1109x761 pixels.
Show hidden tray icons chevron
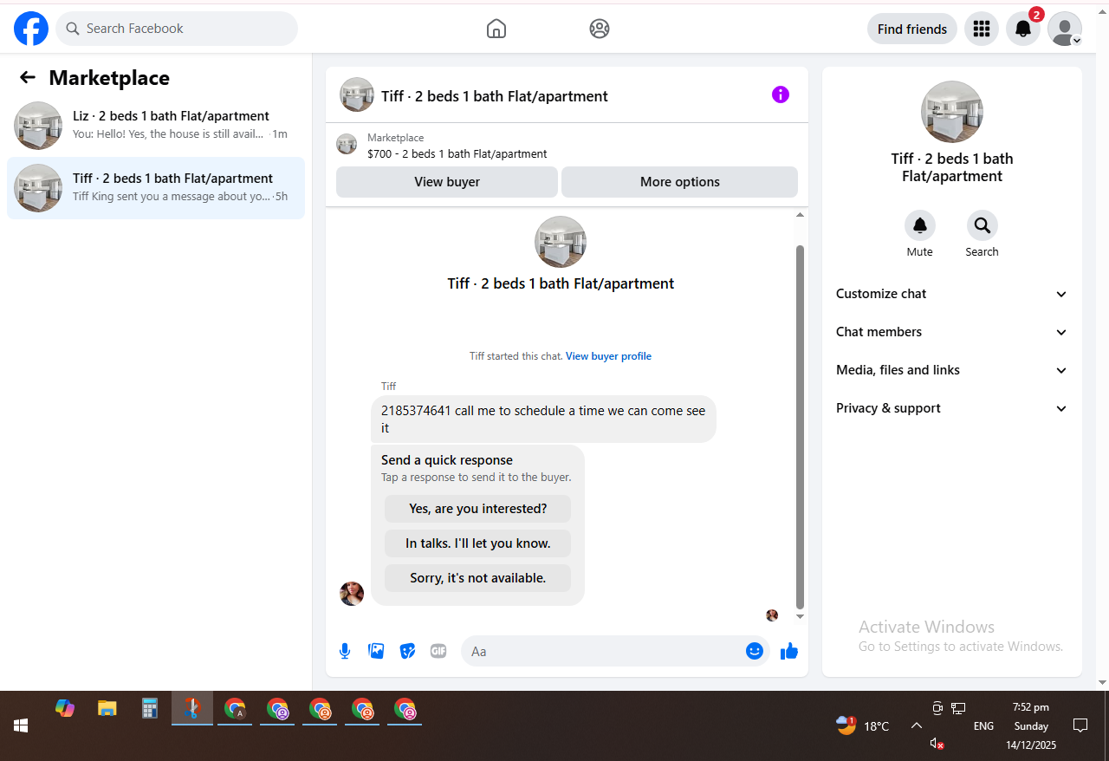(x=916, y=725)
